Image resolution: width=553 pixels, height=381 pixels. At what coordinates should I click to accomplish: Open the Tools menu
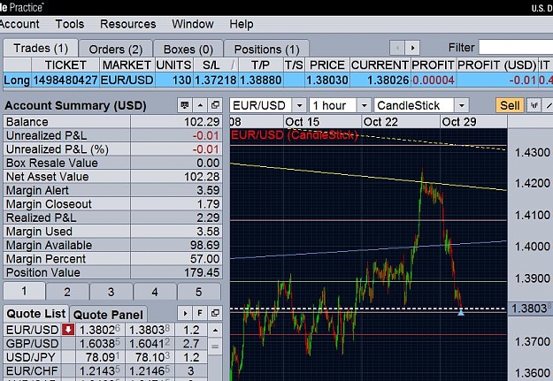coord(70,24)
